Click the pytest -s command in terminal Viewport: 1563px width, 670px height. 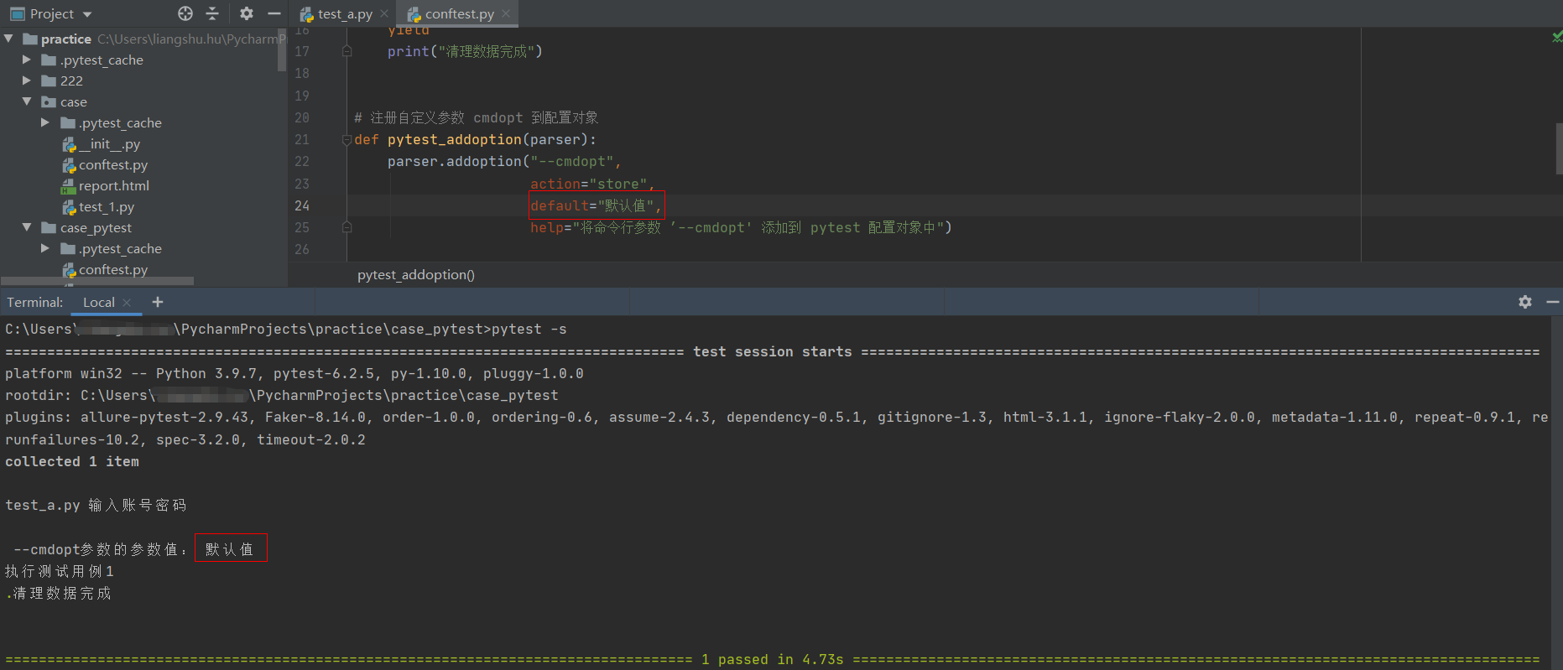click(x=529, y=329)
